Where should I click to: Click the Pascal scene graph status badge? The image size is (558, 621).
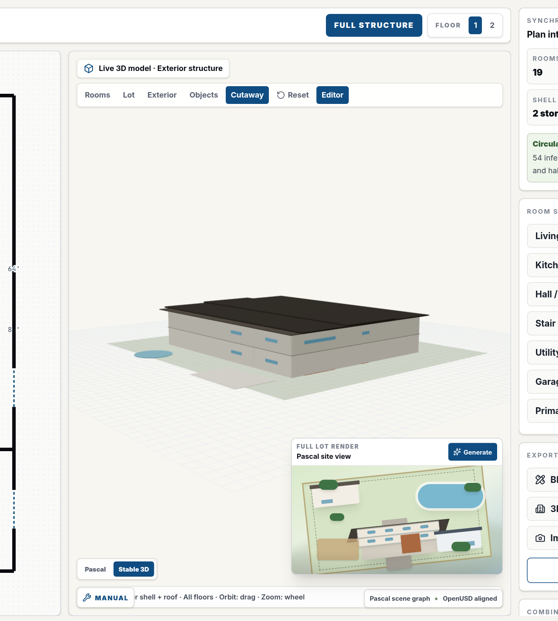pyautogui.click(x=433, y=599)
